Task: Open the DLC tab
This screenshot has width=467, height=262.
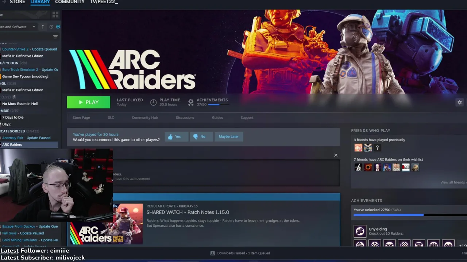Action: pos(111,118)
